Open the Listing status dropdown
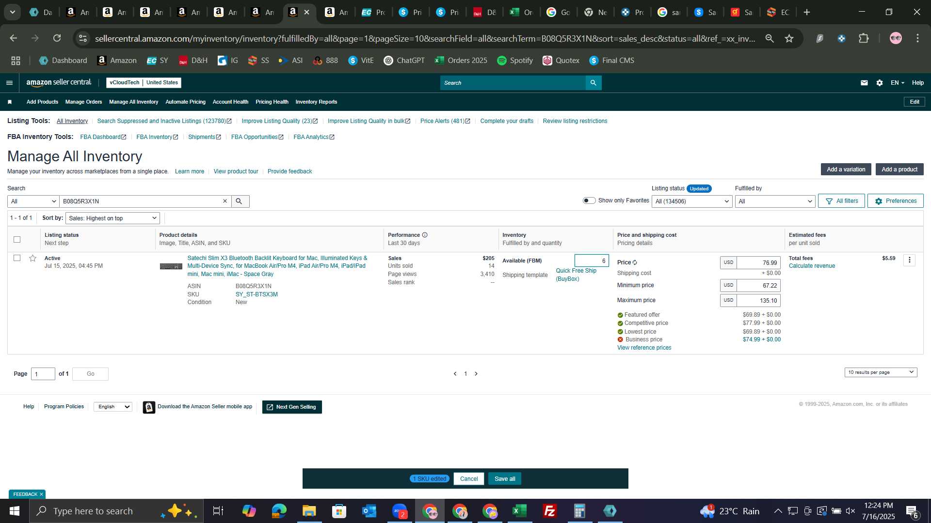Image resolution: width=931 pixels, height=523 pixels. coord(692,201)
